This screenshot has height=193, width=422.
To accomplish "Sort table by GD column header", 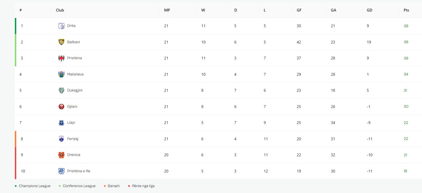I will point(369,10).
